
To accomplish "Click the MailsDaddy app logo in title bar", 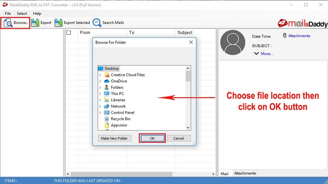I will pos(5,4).
